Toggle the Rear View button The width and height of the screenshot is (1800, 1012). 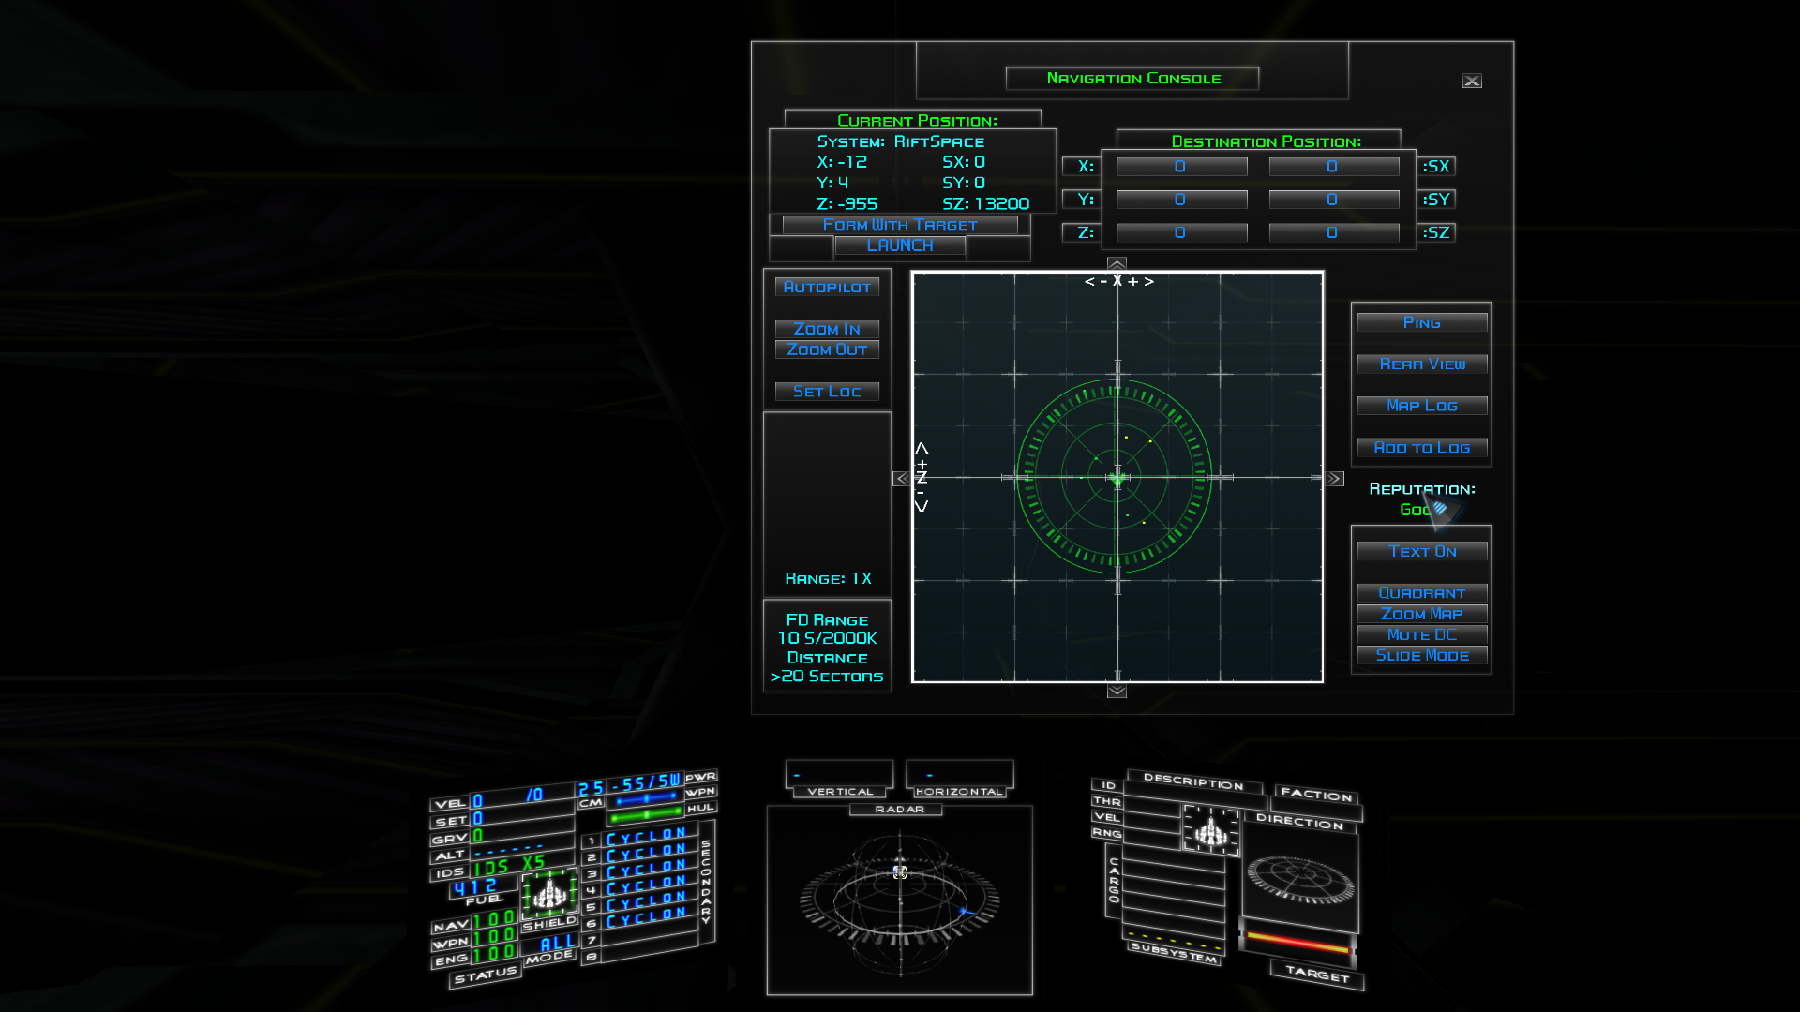click(1422, 364)
